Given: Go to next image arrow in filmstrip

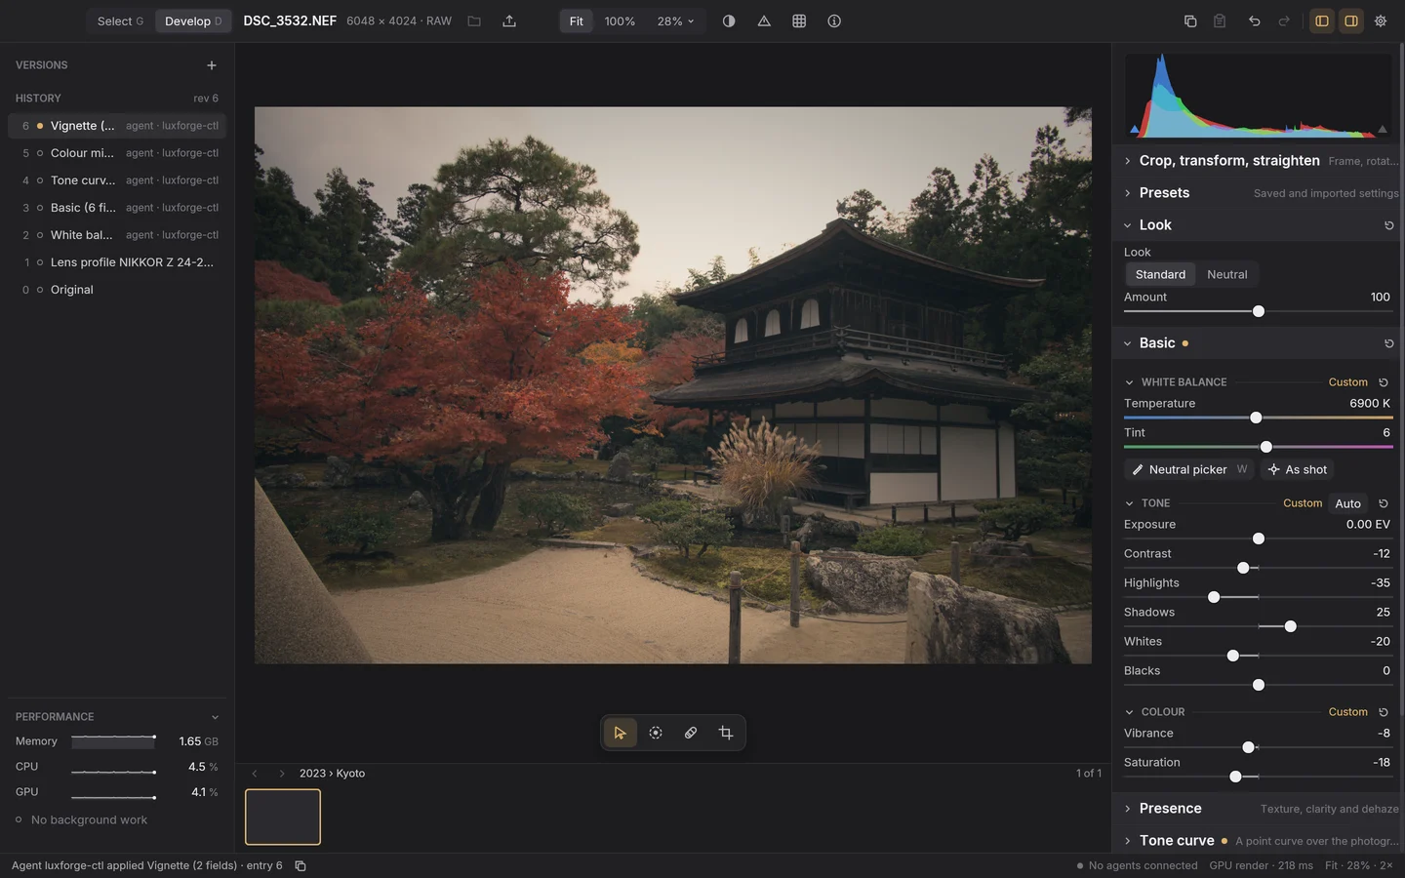Looking at the screenshot, I should (x=282, y=774).
